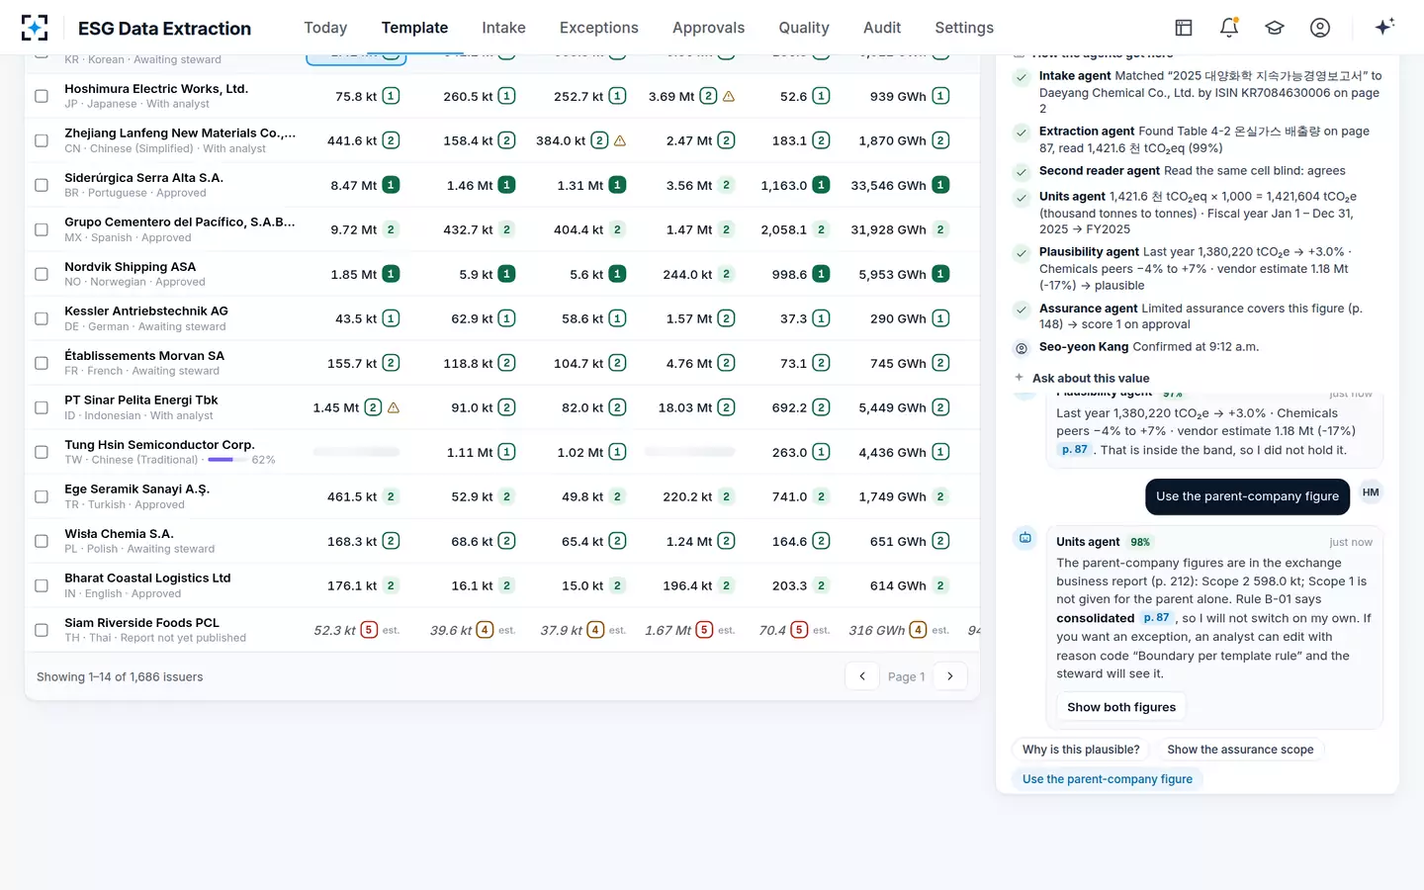Go to the Approvals tab
The width and height of the screenshot is (1424, 890).
pos(708,28)
